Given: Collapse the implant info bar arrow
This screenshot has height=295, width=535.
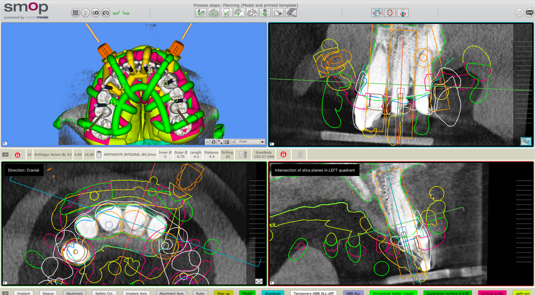Looking at the screenshot, I should pos(5,154).
